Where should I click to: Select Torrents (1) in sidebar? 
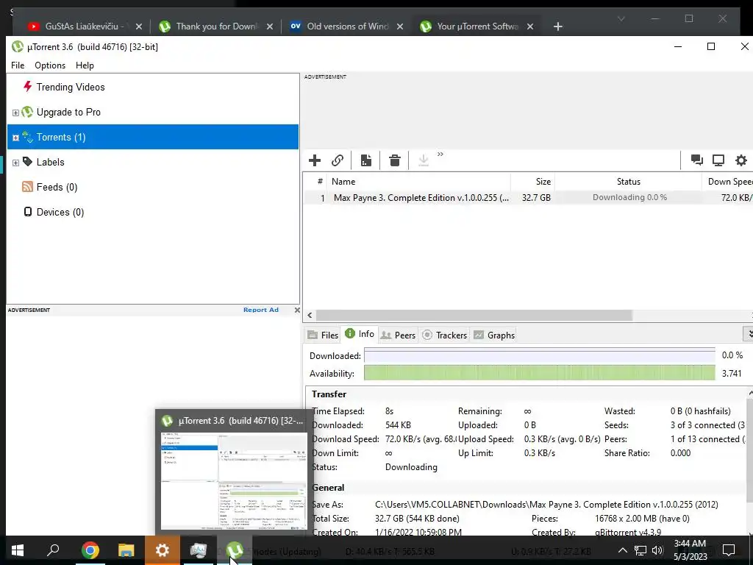click(x=153, y=137)
